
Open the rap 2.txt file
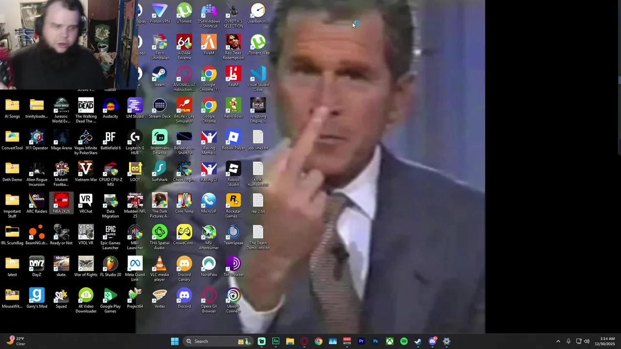pyautogui.click(x=258, y=204)
